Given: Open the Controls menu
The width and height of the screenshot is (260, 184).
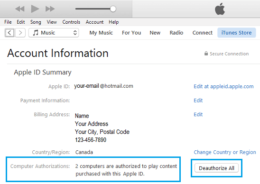Looking at the screenshot, I should 71,22.
